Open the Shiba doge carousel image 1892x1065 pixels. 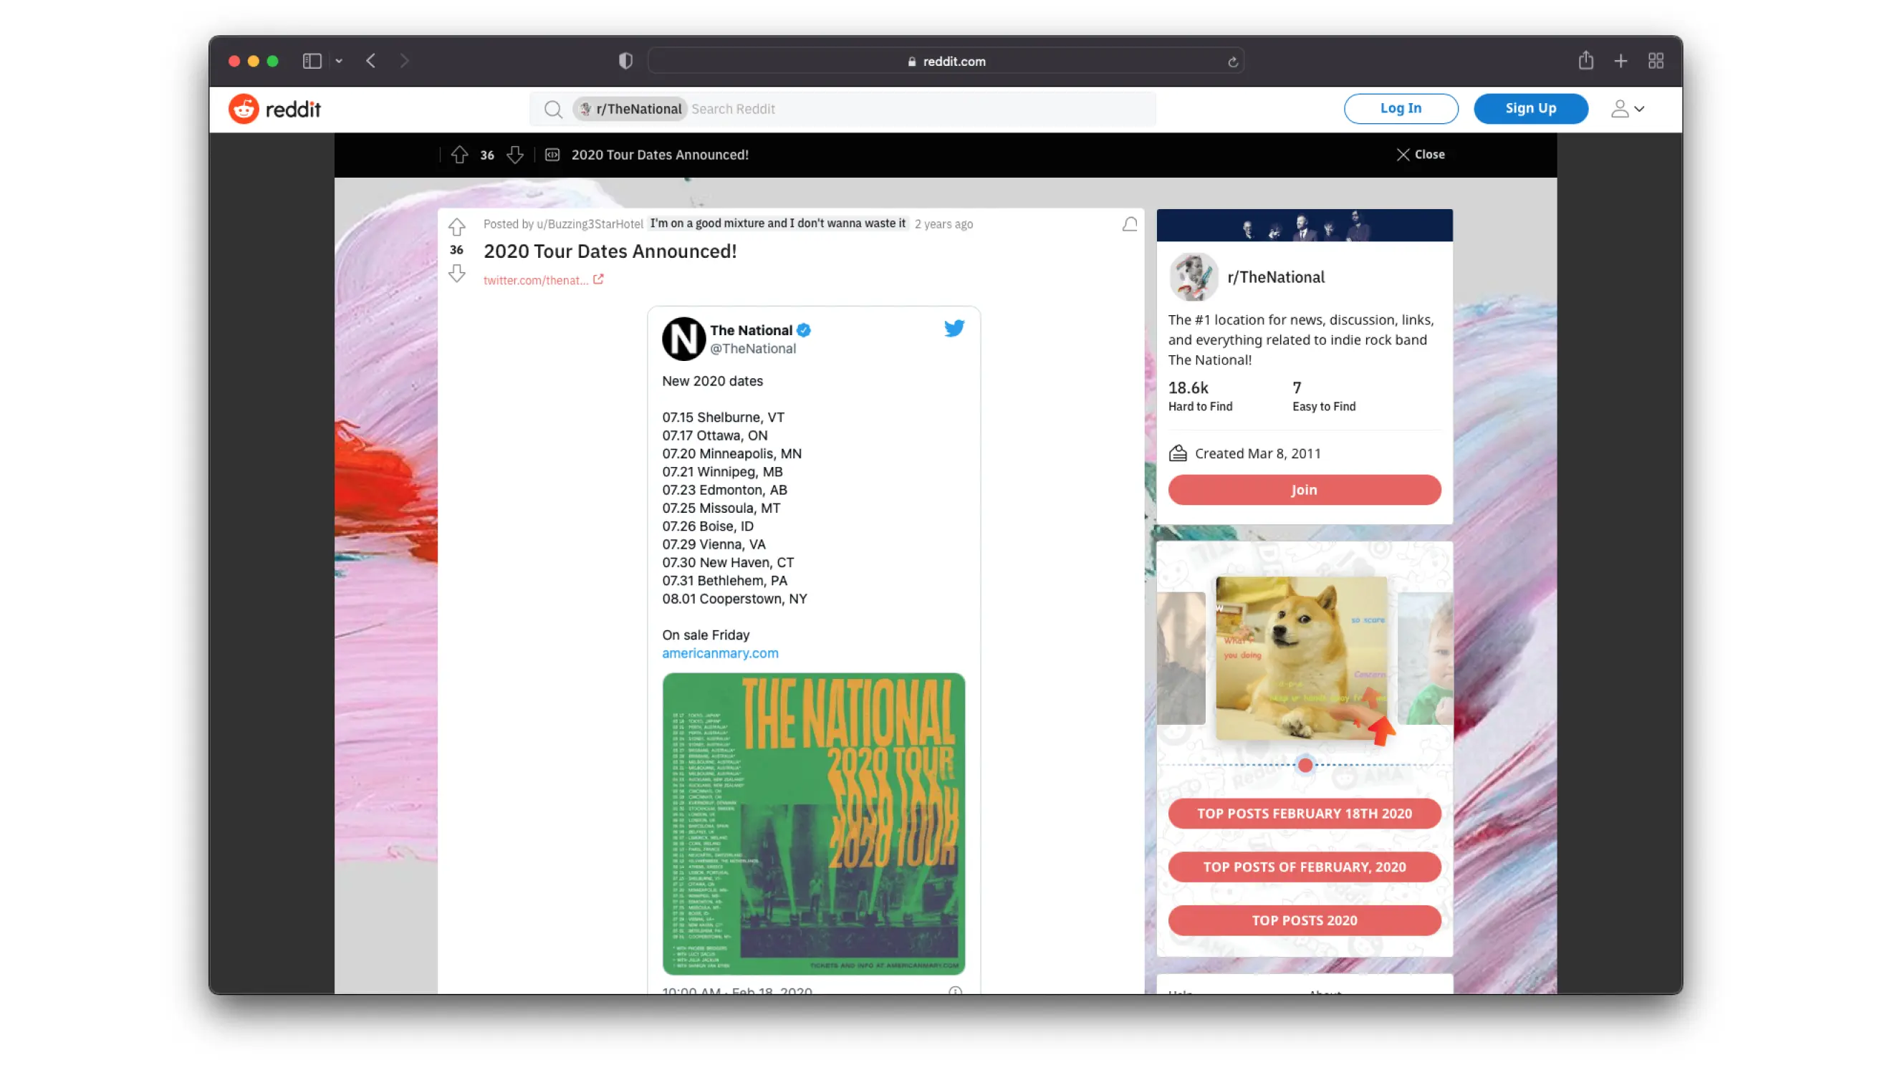(x=1302, y=657)
